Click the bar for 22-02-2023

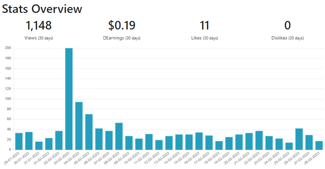click(259, 140)
